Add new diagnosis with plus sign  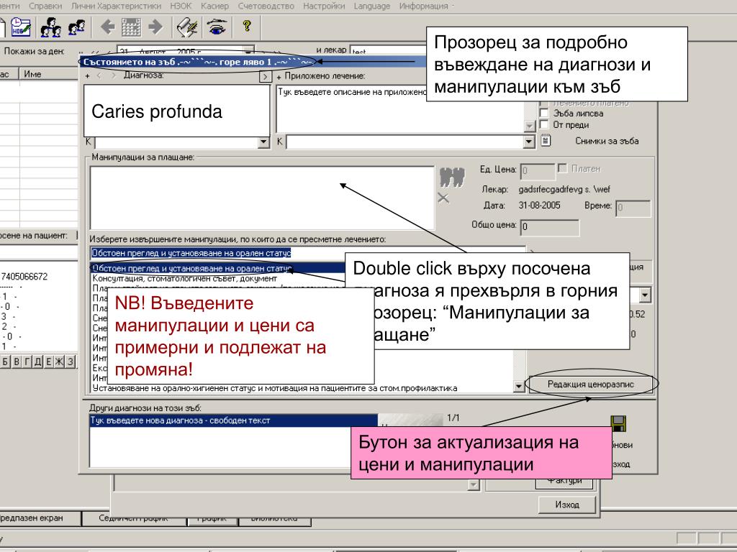pyautogui.click(x=87, y=75)
